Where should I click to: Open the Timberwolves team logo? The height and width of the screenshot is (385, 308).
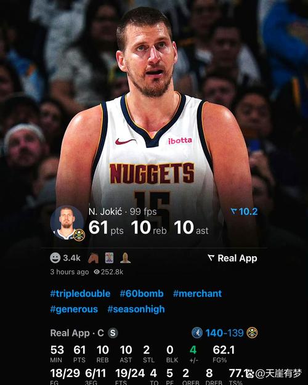pyautogui.click(x=197, y=333)
